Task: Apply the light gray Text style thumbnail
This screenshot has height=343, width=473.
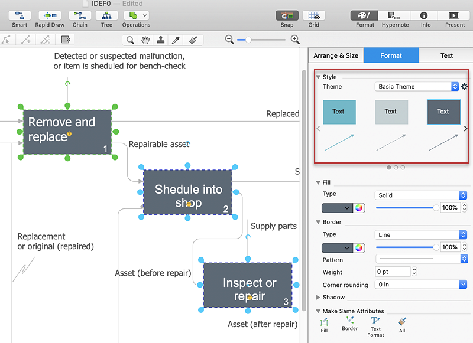Action: point(391,112)
